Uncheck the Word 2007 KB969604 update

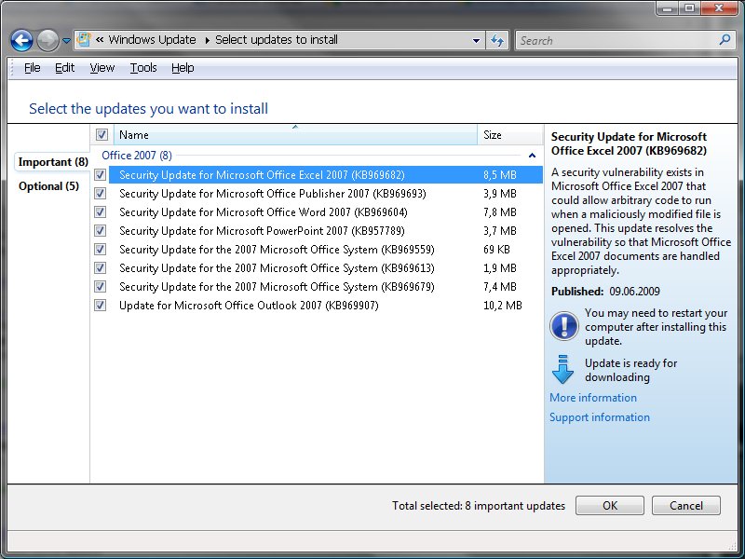100,212
